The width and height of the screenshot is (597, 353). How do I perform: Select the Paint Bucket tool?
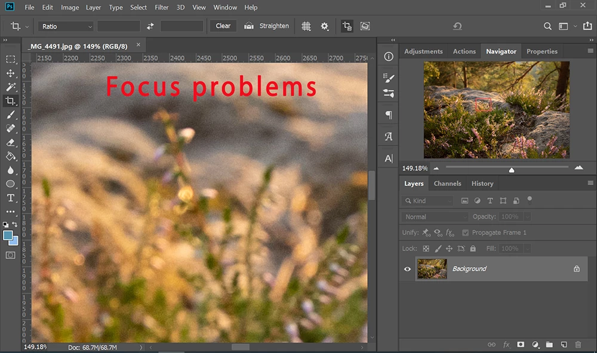[x=11, y=156]
